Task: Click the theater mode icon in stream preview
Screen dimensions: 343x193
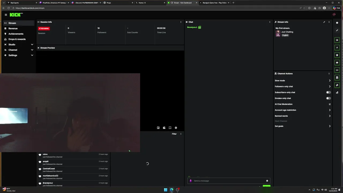Action: [164, 128]
